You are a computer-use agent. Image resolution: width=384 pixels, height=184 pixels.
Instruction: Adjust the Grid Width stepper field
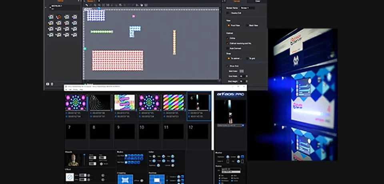[x=242, y=76]
